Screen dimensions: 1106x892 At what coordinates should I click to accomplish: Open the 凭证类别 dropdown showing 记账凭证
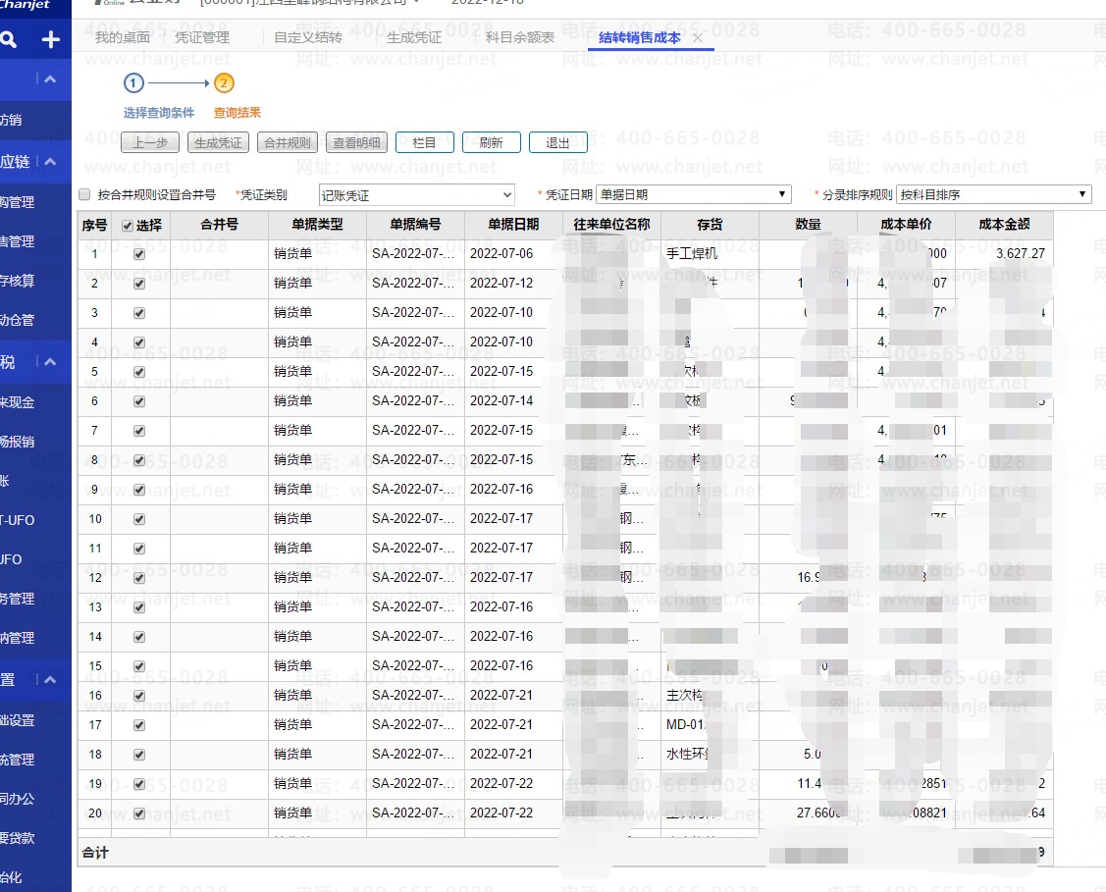click(x=416, y=195)
